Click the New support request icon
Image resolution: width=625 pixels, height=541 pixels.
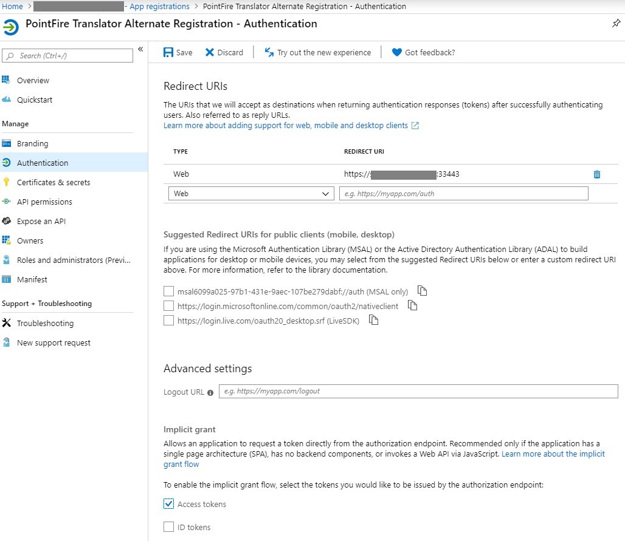[x=6, y=342]
